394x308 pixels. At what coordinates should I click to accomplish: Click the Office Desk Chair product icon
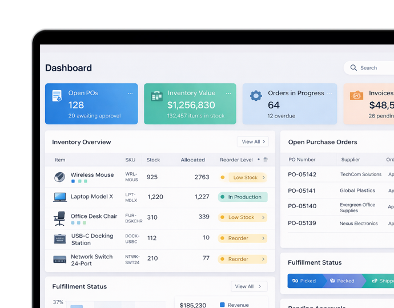(59, 218)
